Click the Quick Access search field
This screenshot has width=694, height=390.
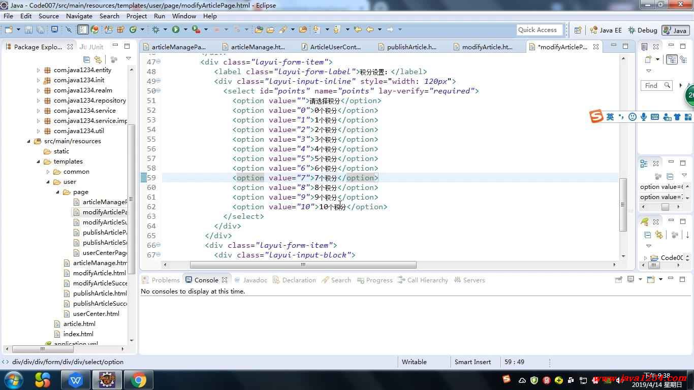pyautogui.click(x=540, y=30)
